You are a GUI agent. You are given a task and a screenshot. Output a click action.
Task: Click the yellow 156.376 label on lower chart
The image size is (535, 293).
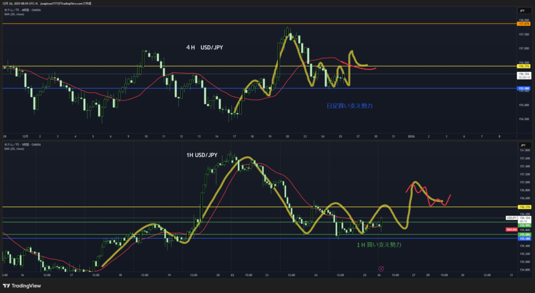point(523,207)
